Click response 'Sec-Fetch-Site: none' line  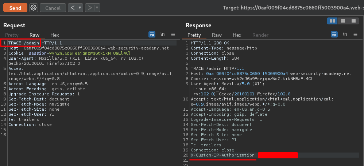216,135
